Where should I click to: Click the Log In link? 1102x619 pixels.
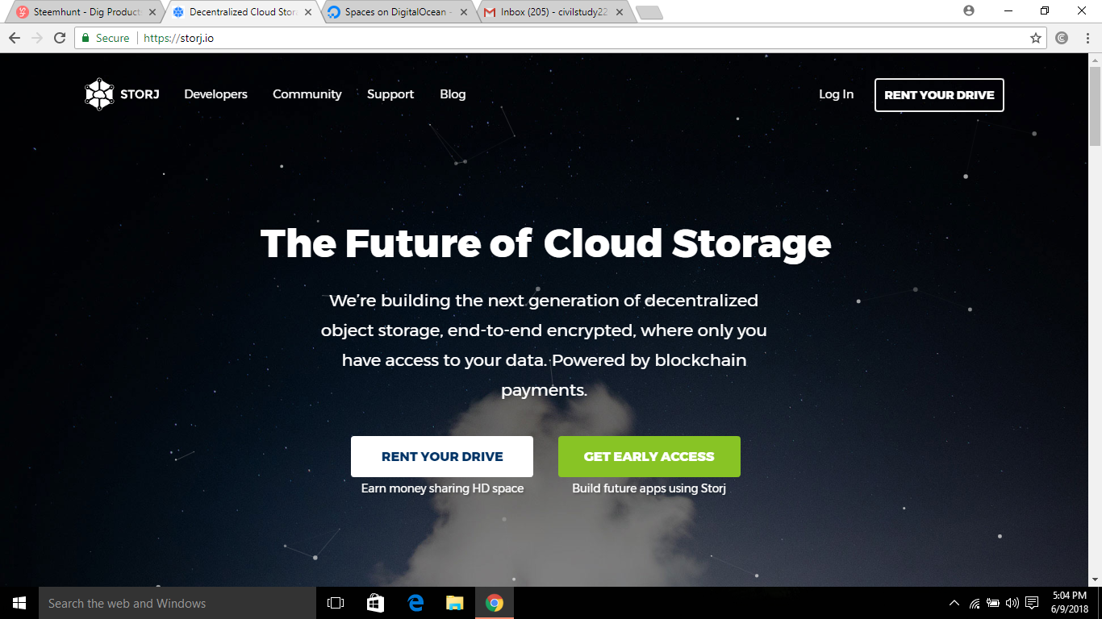point(836,94)
